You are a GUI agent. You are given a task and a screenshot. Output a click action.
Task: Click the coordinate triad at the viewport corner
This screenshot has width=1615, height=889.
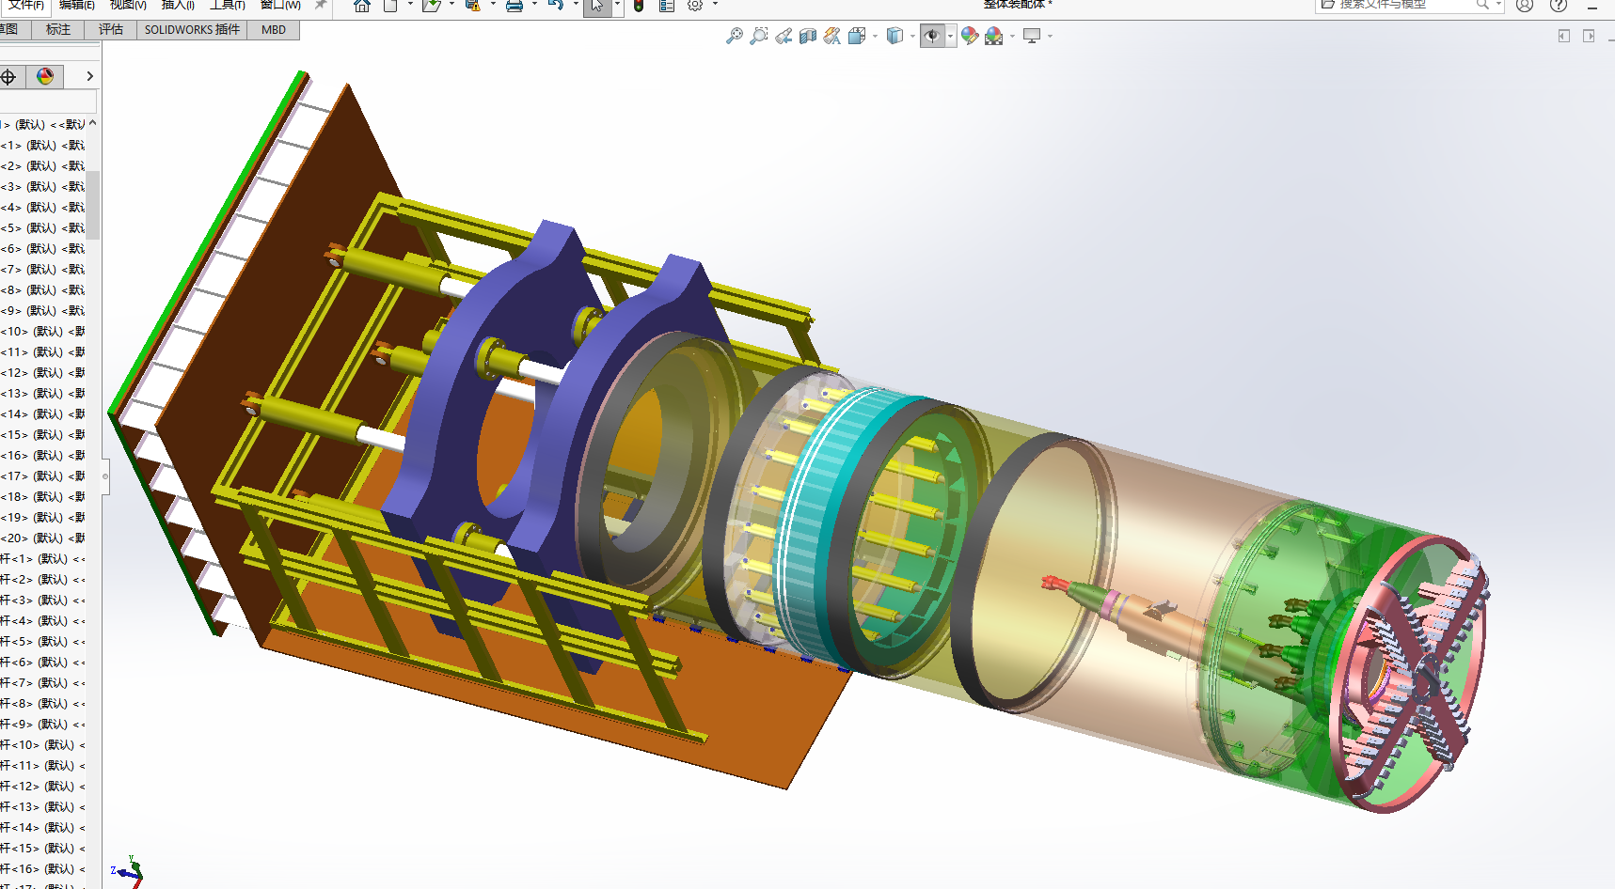click(129, 871)
